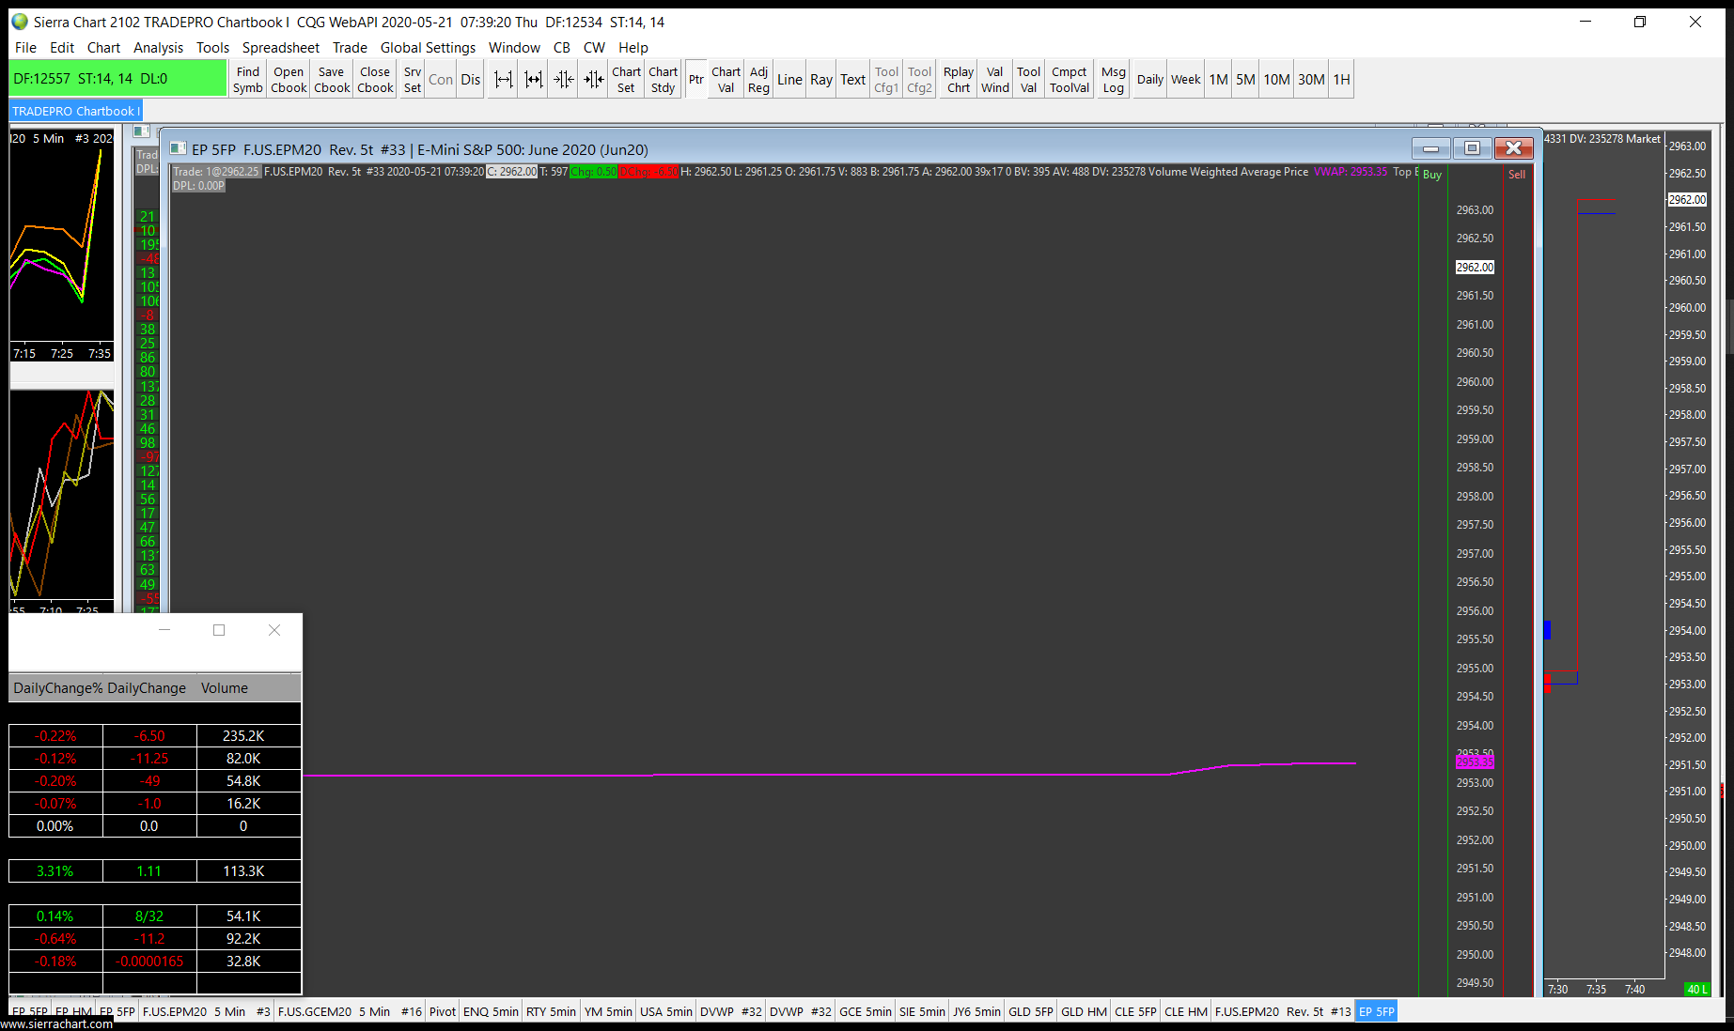The height and width of the screenshot is (1031, 1734).
Task: Click Close Cbook in the toolbar
Action: [x=375, y=80]
